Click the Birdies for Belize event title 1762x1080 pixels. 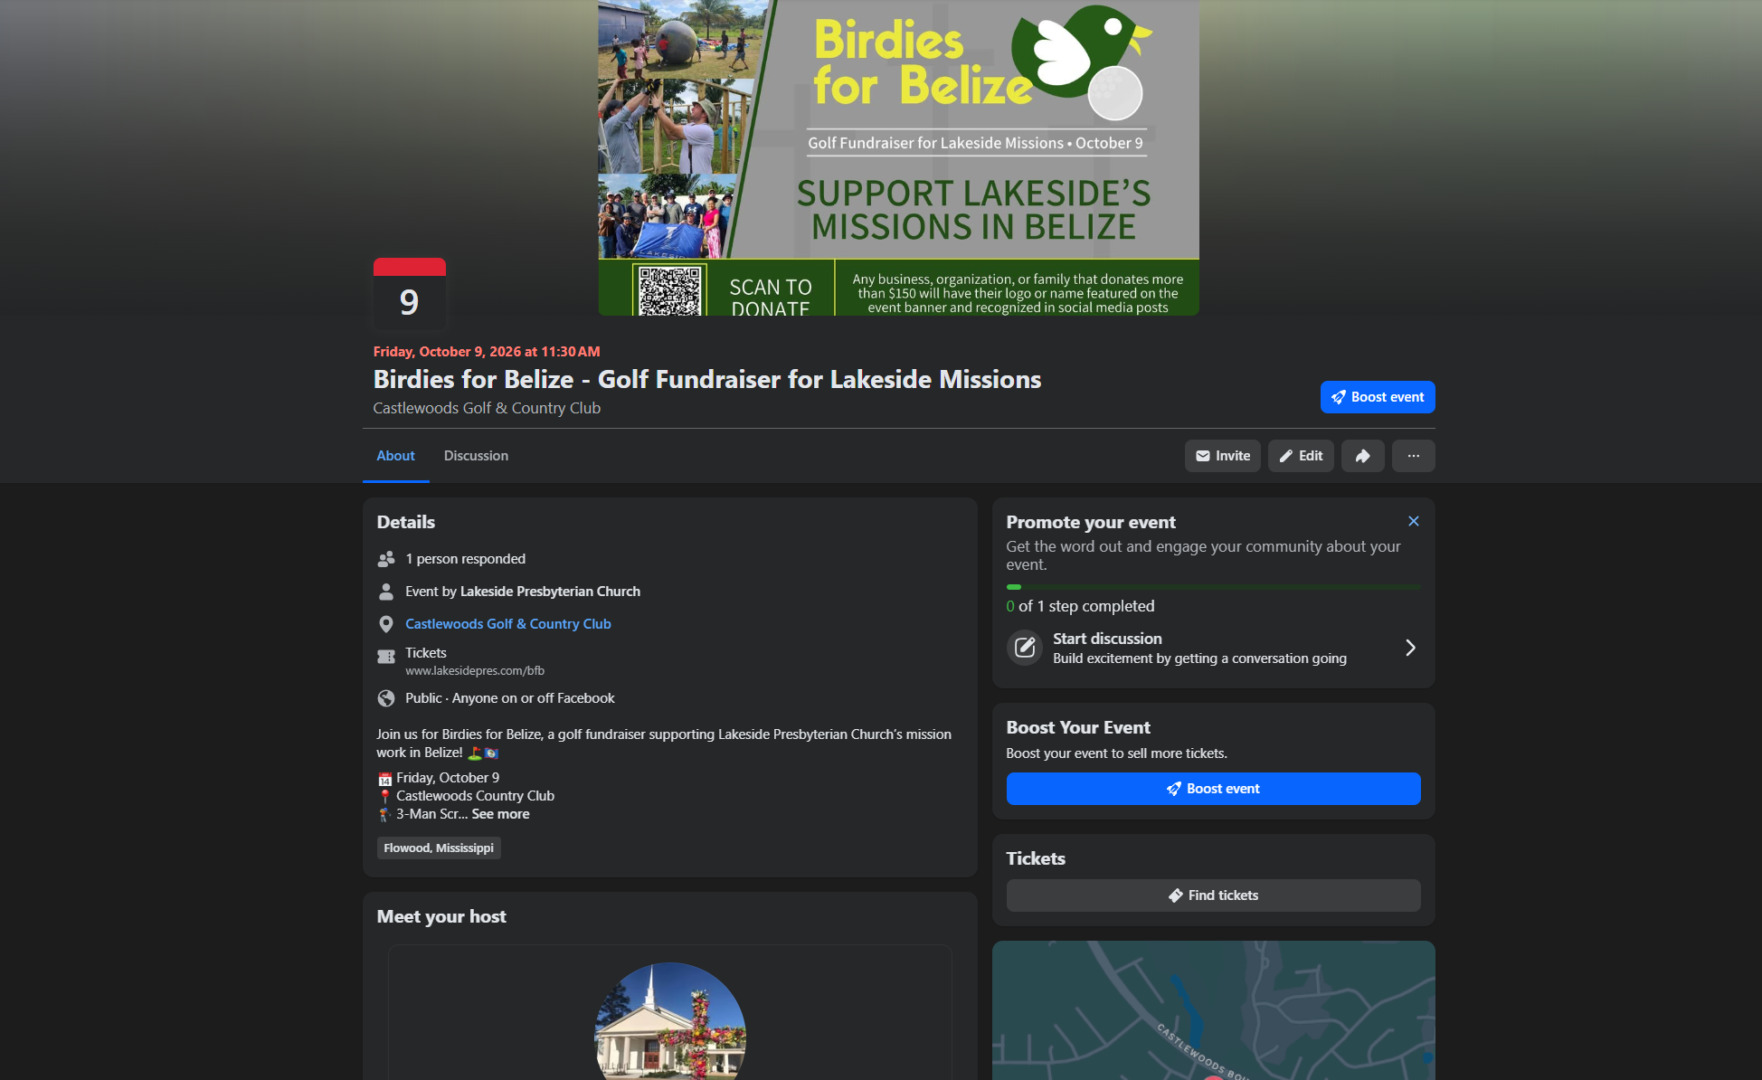point(707,380)
